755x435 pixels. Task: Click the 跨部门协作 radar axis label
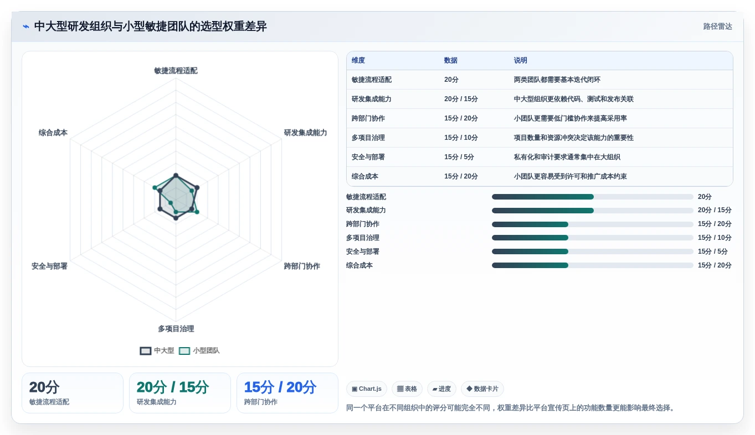(302, 266)
